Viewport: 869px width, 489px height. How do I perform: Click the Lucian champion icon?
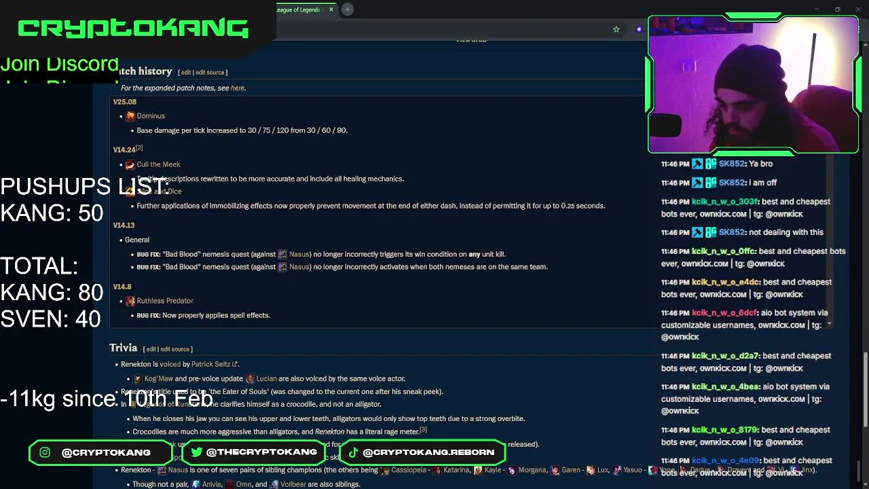click(250, 379)
